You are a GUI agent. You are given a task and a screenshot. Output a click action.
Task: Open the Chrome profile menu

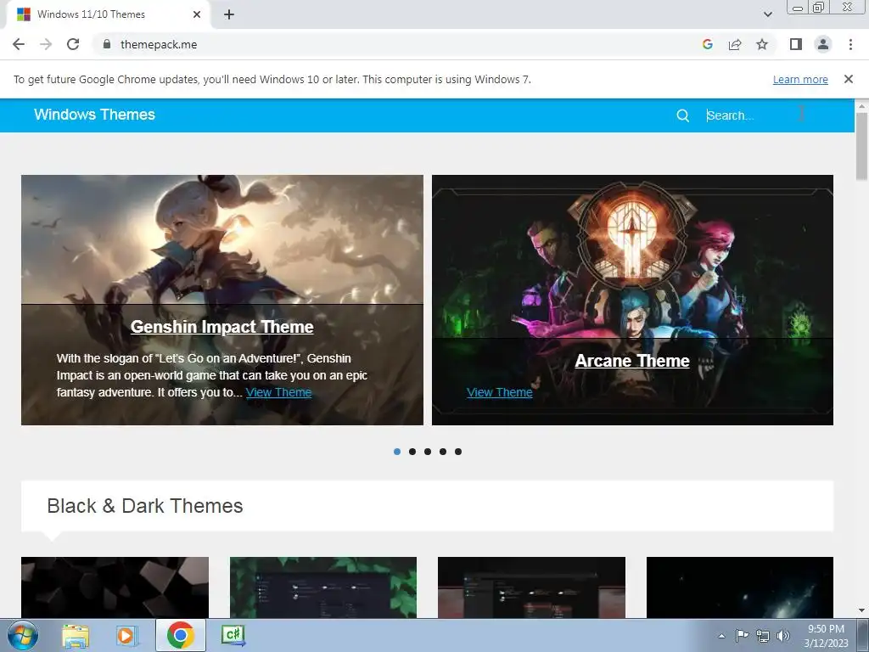pyautogui.click(x=823, y=44)
